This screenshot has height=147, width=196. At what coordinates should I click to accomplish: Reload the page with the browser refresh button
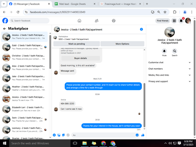click(x=18, y=12)
